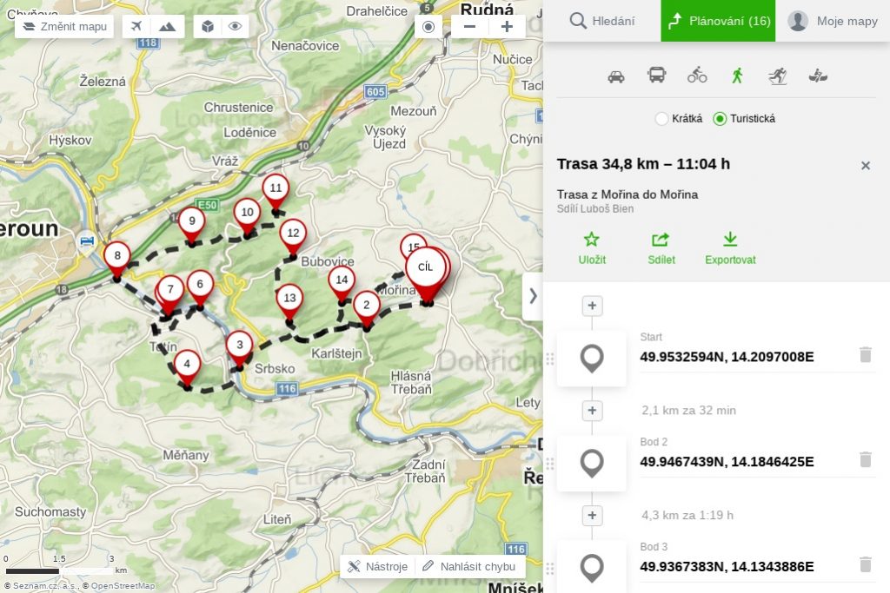The width and height of the screenshot is (890, 593).
Task: Choose bicycle route mode
Action: click(x=697, y=75)
